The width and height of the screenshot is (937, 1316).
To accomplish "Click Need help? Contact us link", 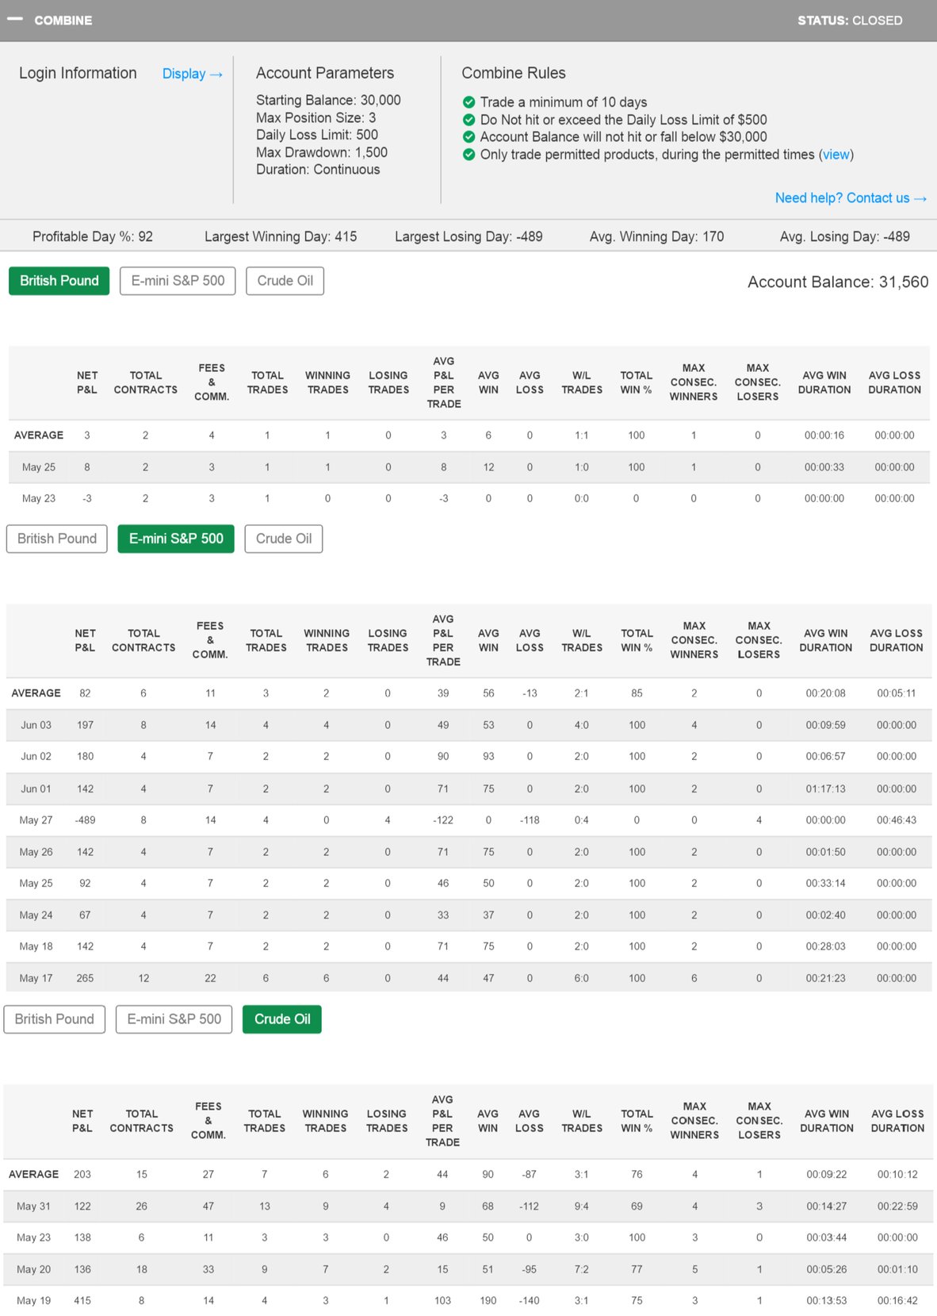I will (850, 198).
